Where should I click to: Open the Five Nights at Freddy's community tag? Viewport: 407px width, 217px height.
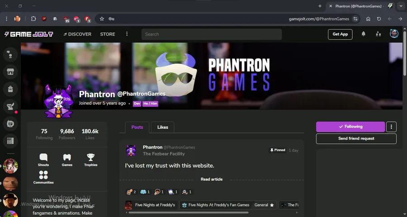tap(151, 205)
